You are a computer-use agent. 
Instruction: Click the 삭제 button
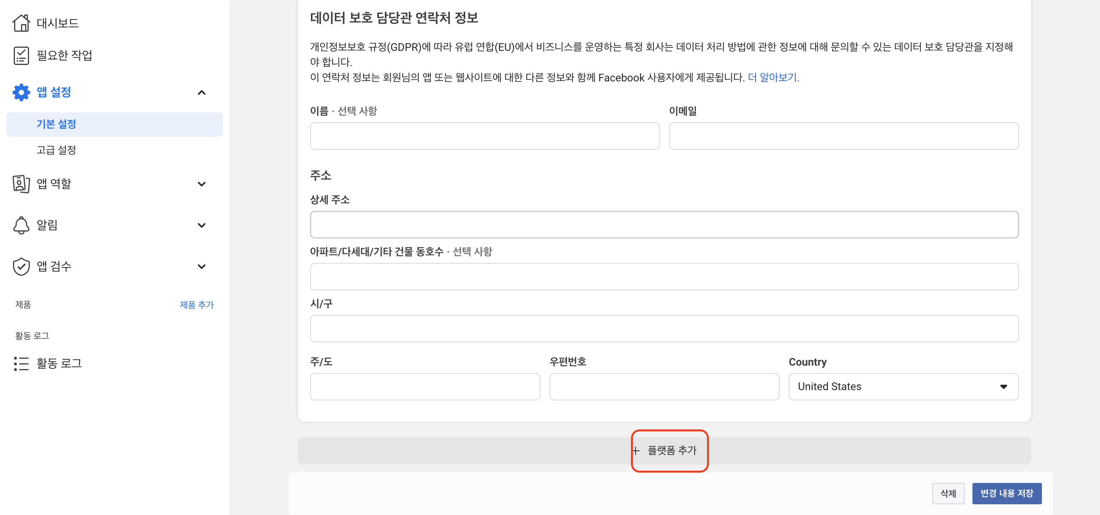click(948, 494)
